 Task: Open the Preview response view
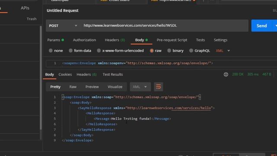click(x=92, y=87)
